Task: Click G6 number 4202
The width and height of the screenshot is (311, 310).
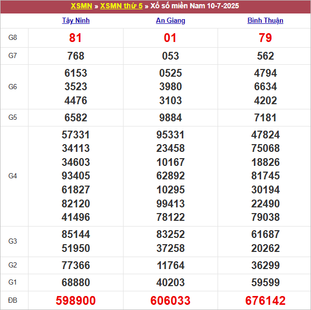Action: click(265, 101)
